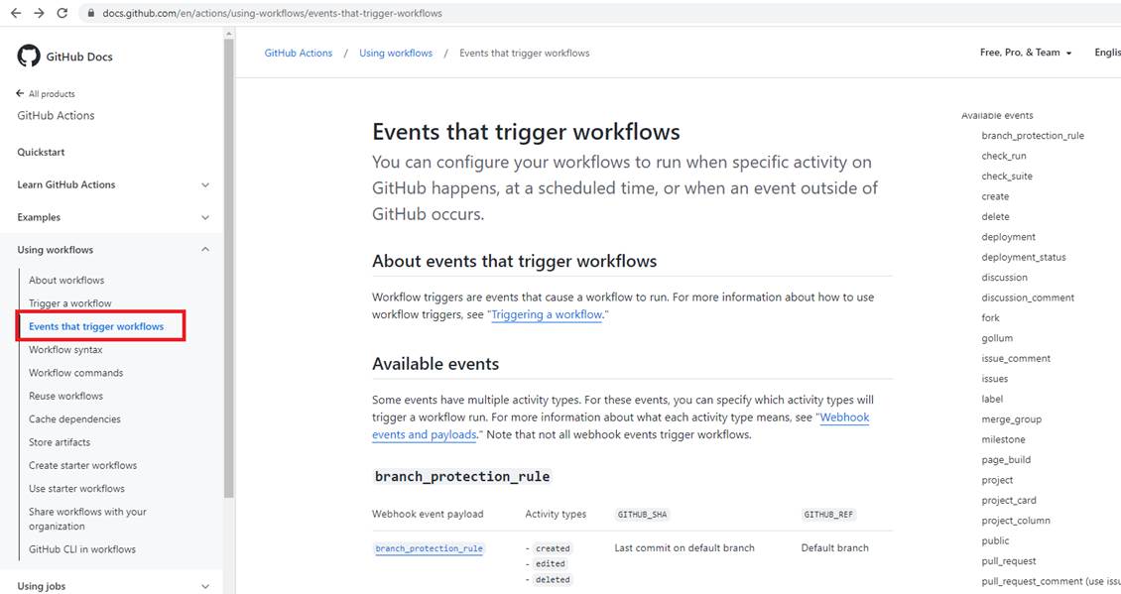Click the GitHub Octocat logo icon

point(29,57)
